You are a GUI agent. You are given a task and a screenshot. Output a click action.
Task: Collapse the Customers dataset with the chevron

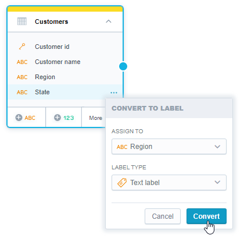coord(109,22)
